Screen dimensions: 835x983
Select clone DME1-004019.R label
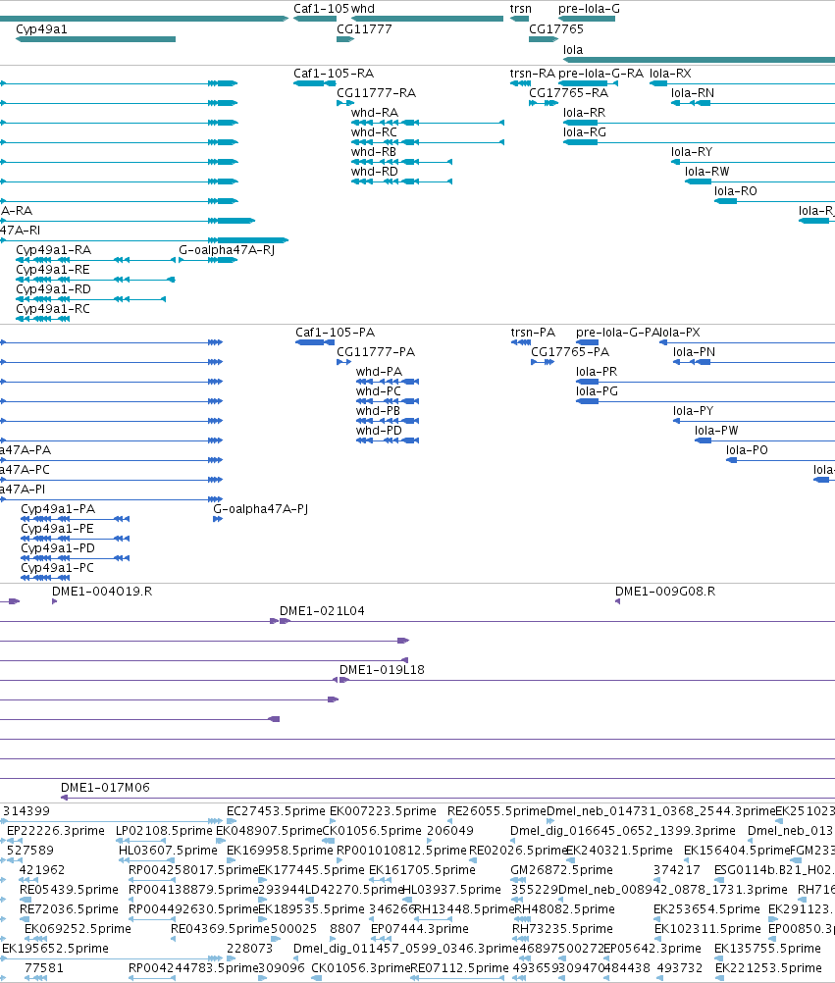point(102,592)
